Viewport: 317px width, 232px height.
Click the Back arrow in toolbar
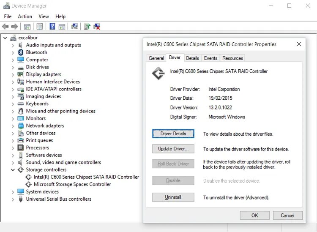point(5,27)
